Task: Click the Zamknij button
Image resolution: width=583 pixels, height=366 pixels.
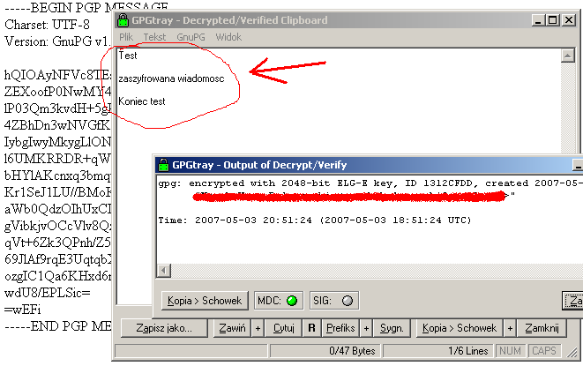Action: (542, 328)
